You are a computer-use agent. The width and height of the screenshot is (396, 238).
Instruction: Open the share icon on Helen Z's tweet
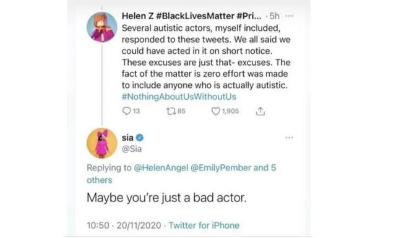click(260, 111)
